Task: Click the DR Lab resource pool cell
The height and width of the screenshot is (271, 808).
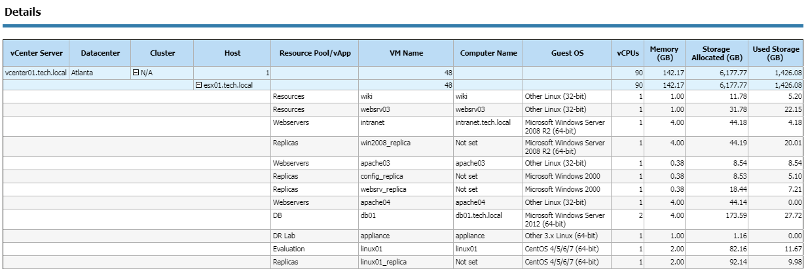Action: (315, 236)
